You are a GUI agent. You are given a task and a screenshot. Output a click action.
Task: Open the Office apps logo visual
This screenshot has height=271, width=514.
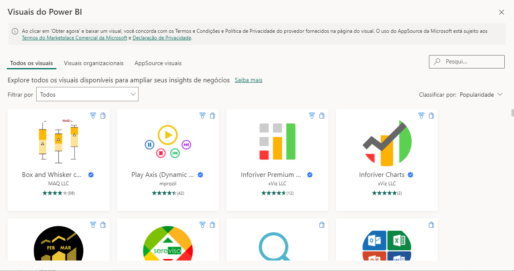point(387,245)
